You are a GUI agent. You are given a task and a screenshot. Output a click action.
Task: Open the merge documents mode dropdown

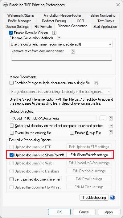61,92
